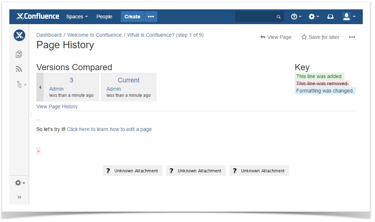Open the Spaces dropdown menu
The height and width of the screenshot is (222, 375).
point(77,17)
